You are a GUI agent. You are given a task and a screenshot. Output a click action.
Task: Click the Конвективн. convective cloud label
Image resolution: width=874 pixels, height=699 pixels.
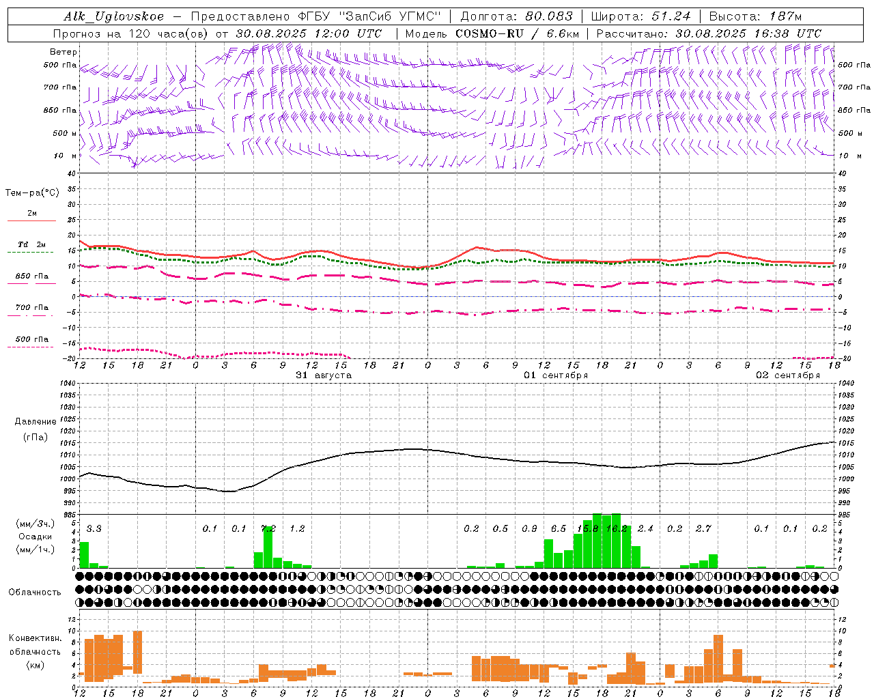coord(35,638)
